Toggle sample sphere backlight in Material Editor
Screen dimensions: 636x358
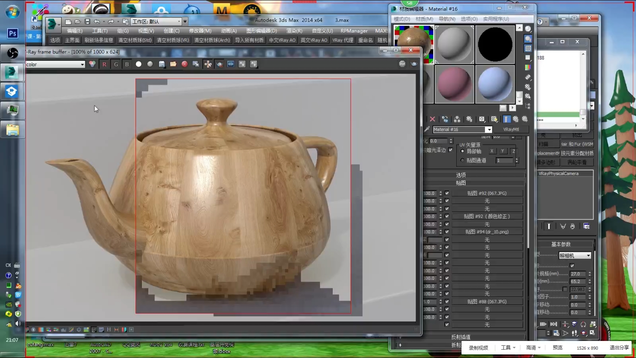(528, 39)
